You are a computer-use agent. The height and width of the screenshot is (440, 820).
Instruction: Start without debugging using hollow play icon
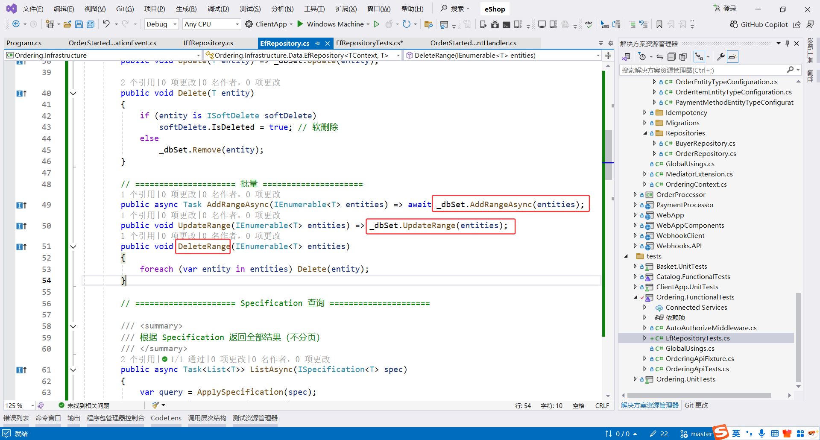(376, 24)
